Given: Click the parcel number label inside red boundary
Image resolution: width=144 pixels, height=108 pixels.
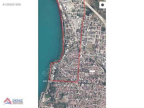Looking at the screenshot, I should tap(71, 68).
